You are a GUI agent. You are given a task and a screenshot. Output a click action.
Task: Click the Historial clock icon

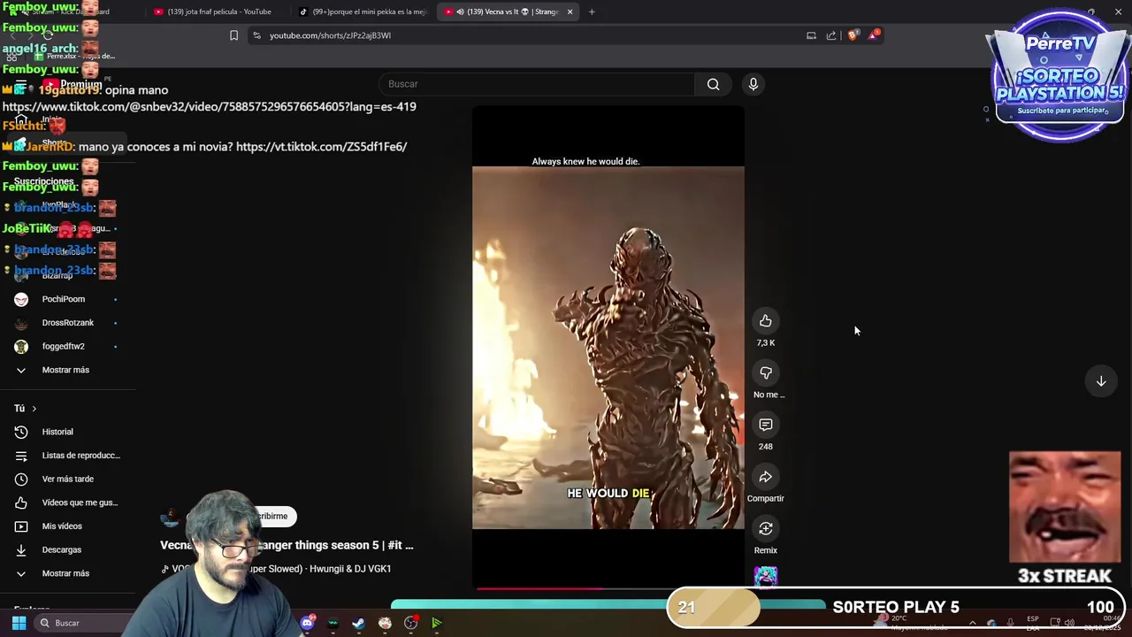[x=21, y=432]
